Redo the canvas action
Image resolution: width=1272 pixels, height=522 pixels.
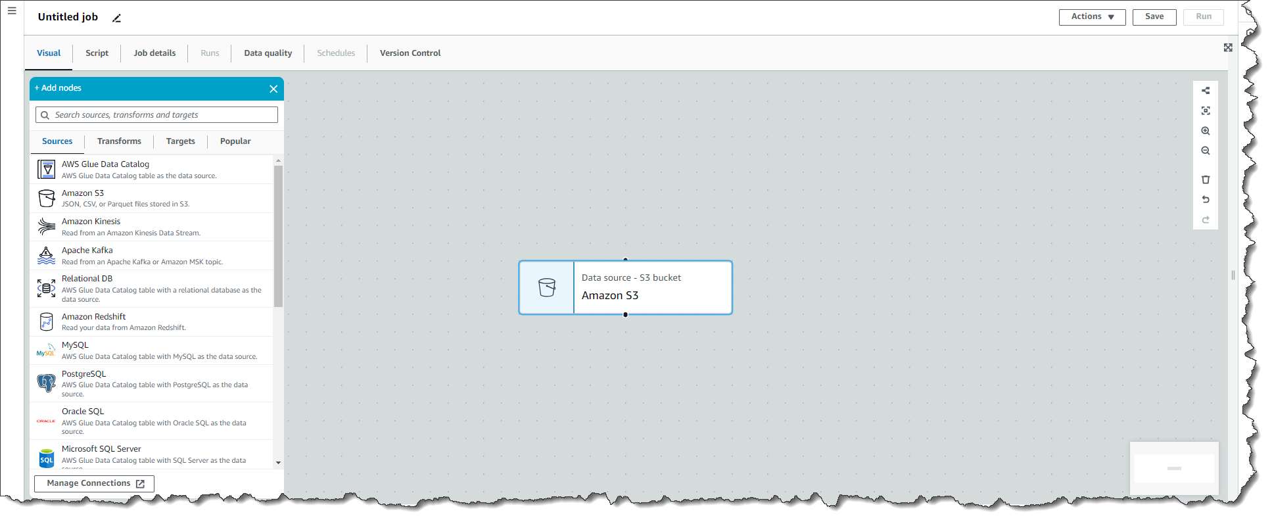coord(1206,220)
